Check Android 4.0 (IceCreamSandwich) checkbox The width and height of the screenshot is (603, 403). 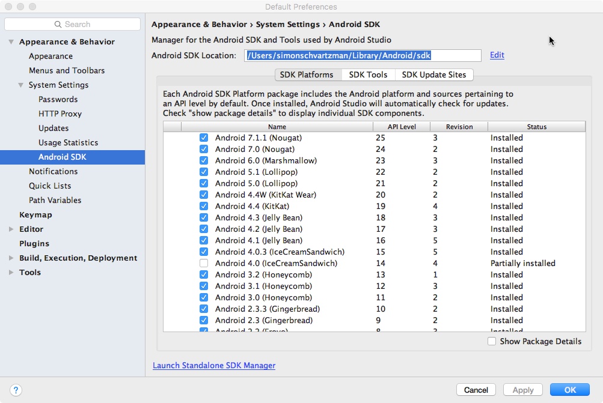[x=204, y=263]
